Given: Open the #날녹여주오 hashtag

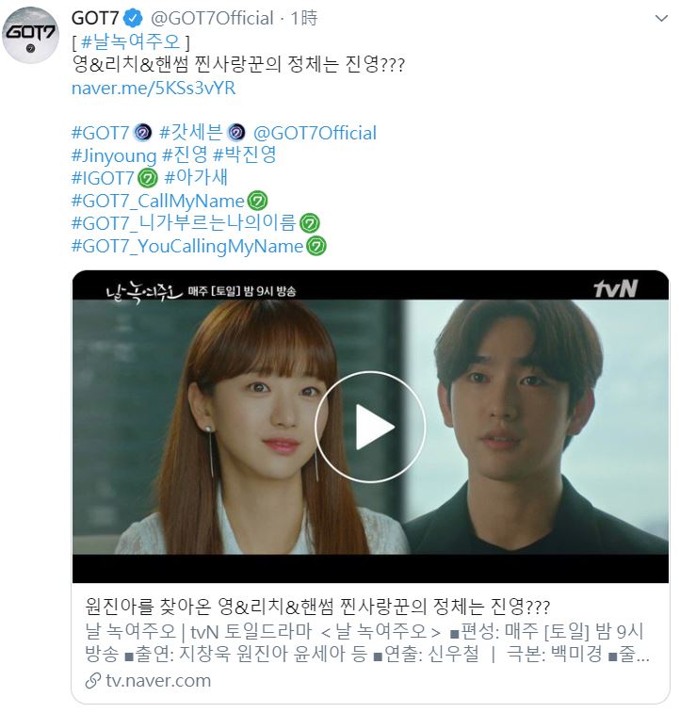Looking at the screenshot, I should [x=131, y=41].
